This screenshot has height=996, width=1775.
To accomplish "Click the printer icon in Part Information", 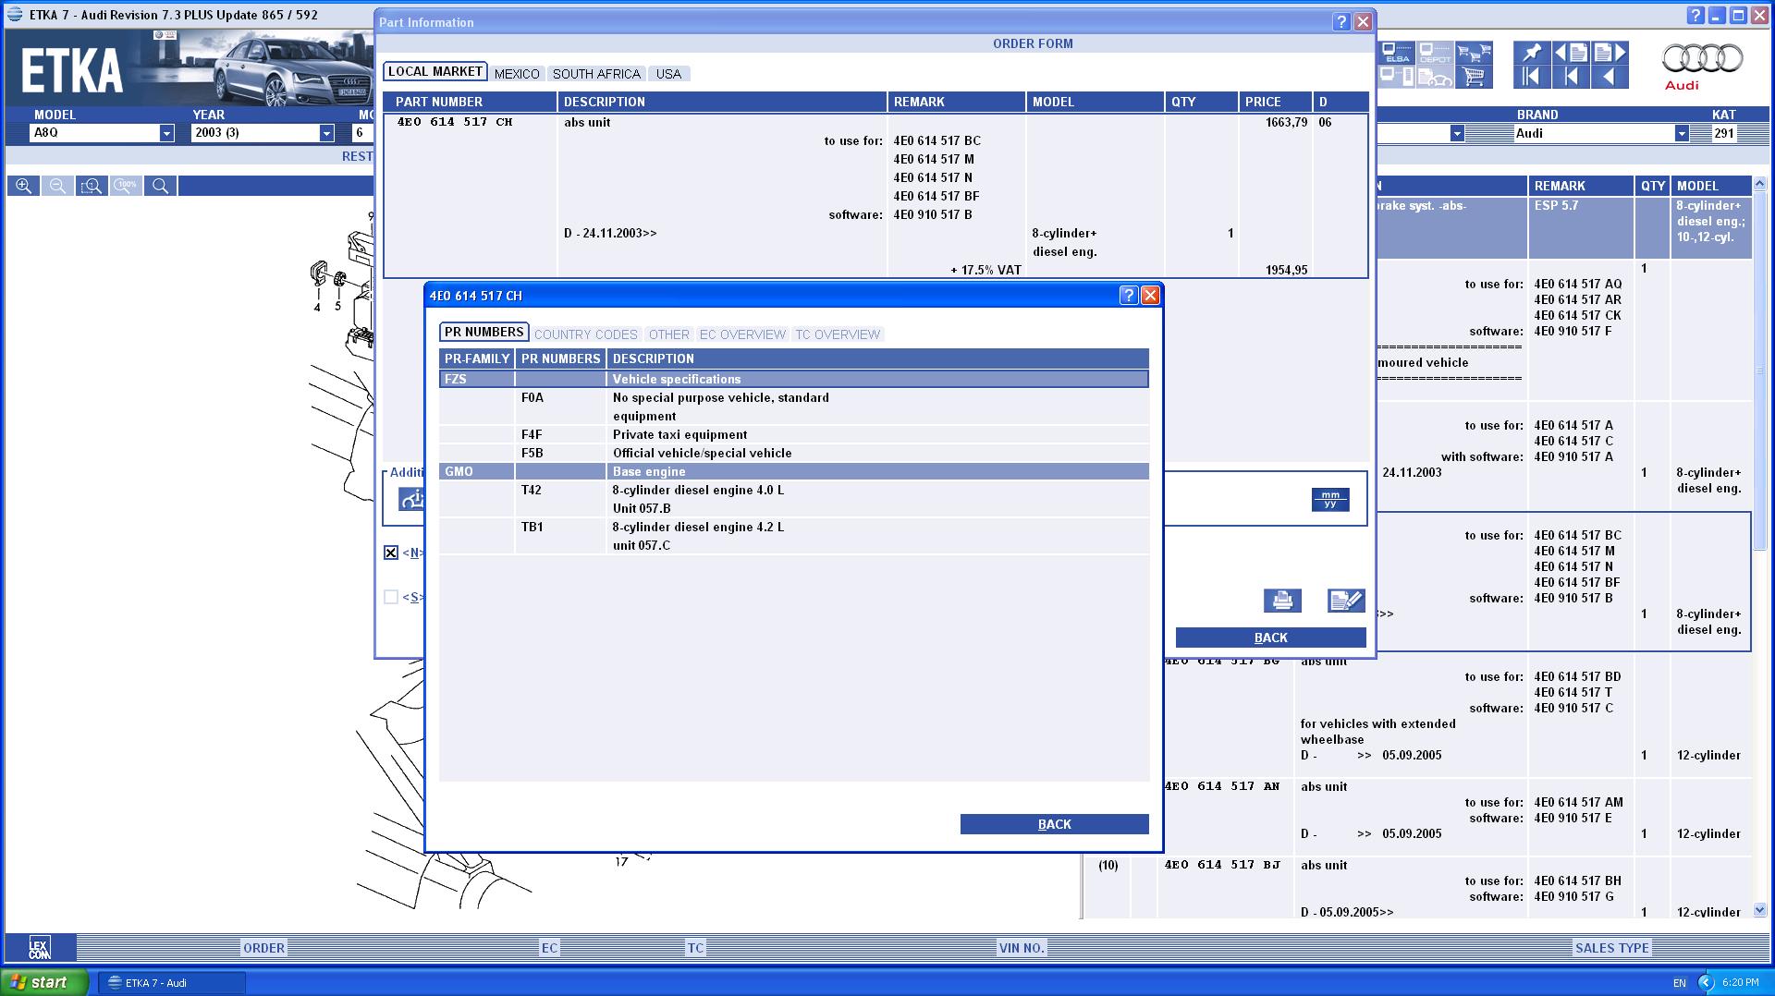I will [1282, 601].
